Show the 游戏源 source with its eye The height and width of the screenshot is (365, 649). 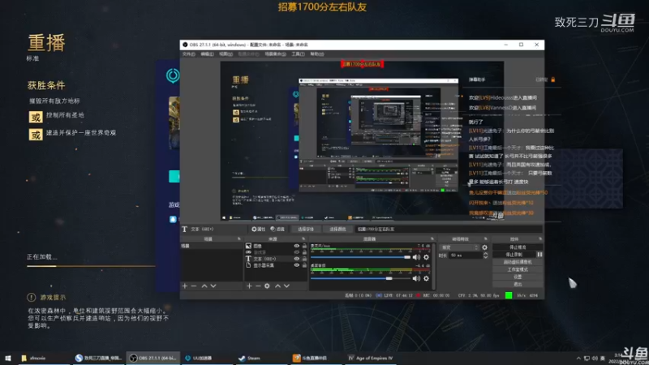click(x=296, y=252)
